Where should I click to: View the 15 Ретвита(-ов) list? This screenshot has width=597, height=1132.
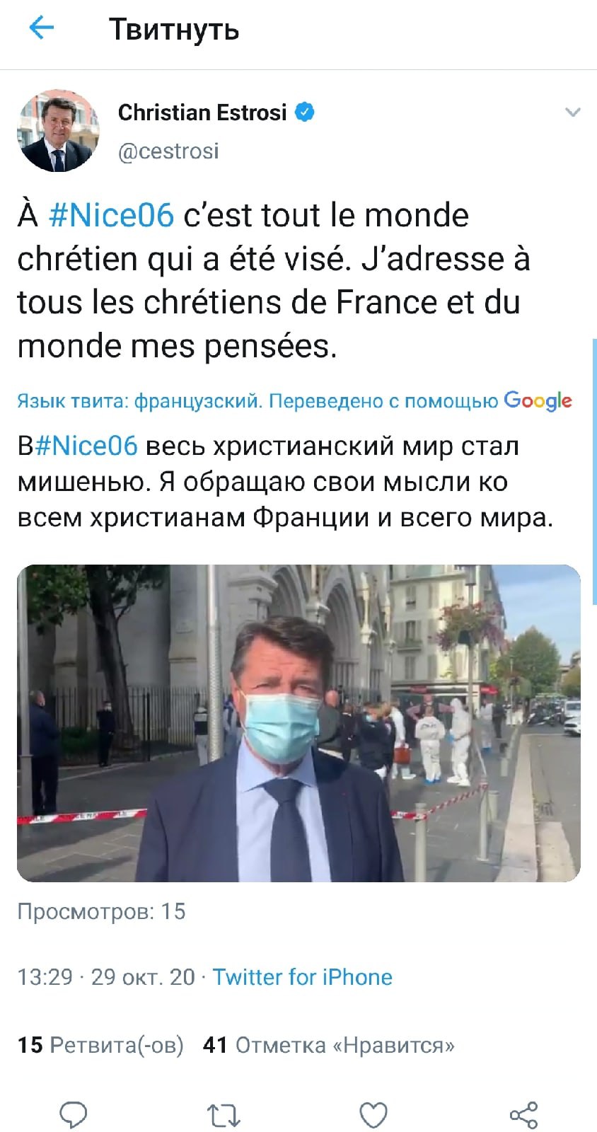[100, 1045]
